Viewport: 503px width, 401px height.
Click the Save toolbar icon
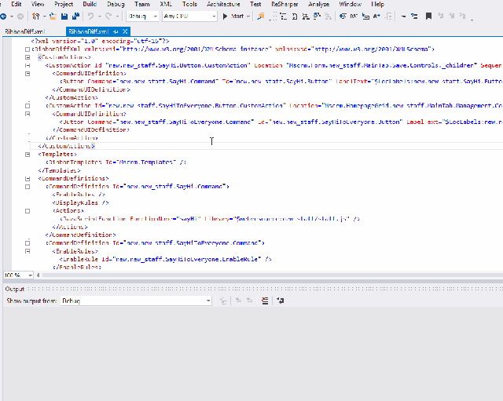click(x=64, y=16)
